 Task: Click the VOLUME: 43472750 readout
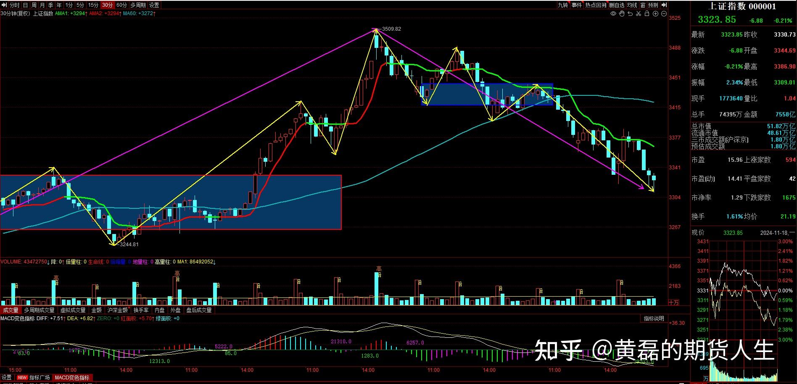pos(25,262)
